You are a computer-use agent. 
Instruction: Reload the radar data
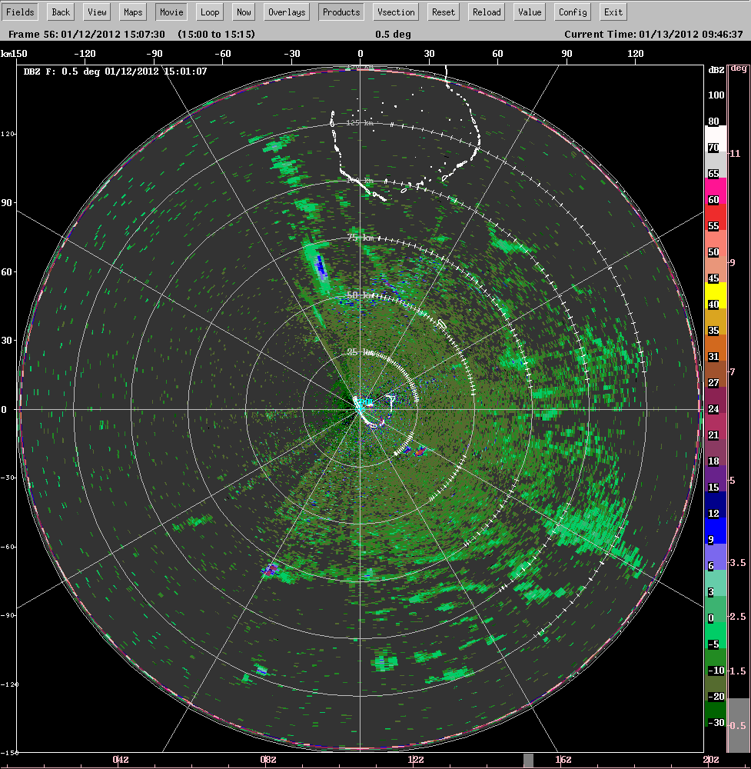pyautogui.click(x=487, y=12)
